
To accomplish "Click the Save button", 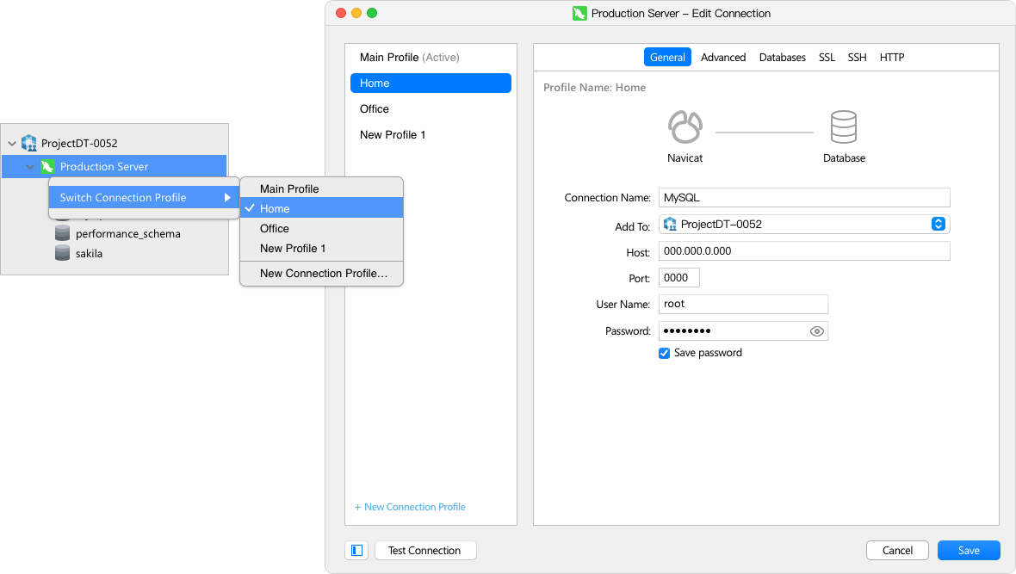I will point(969,550).
